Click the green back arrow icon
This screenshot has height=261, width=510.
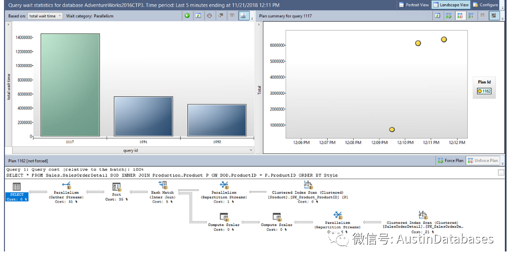[187, 16]
